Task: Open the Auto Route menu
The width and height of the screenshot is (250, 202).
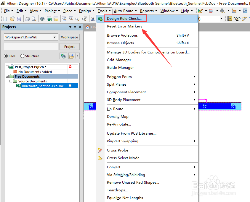Action: [125, 11]
